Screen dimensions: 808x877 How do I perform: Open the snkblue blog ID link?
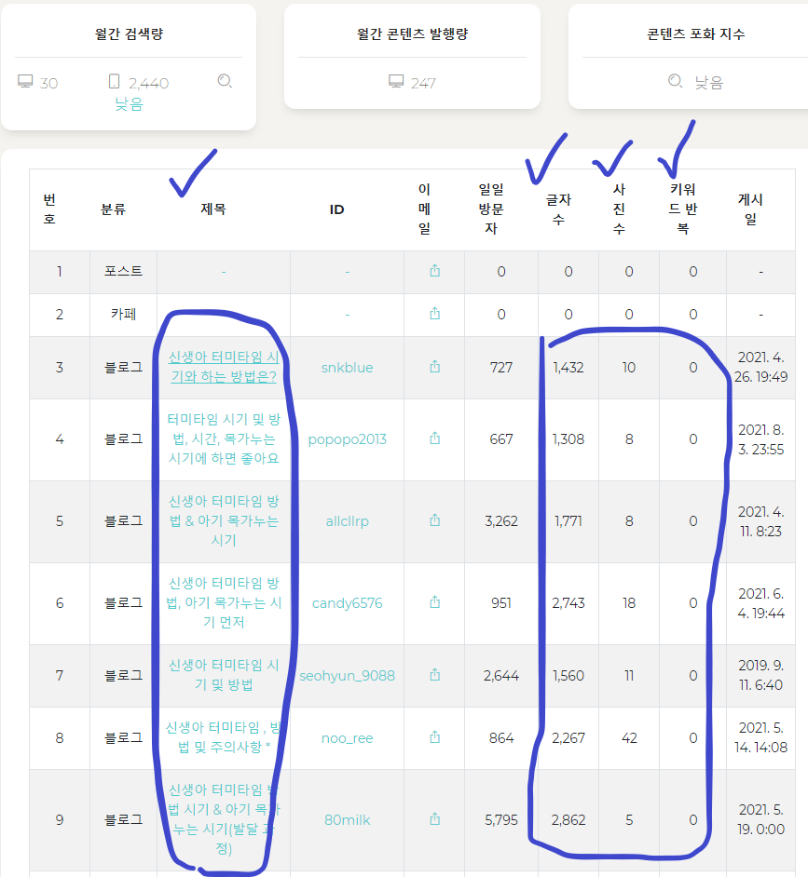coord(348,368)
